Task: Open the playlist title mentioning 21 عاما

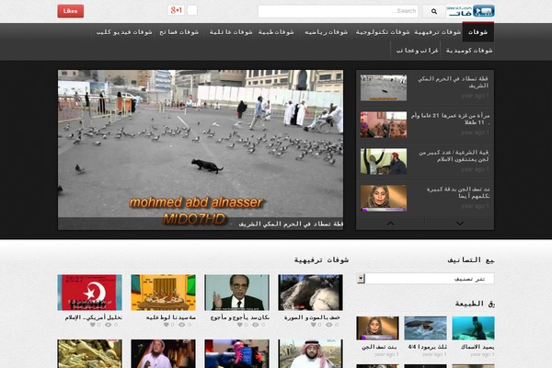Action: point(450,119)
